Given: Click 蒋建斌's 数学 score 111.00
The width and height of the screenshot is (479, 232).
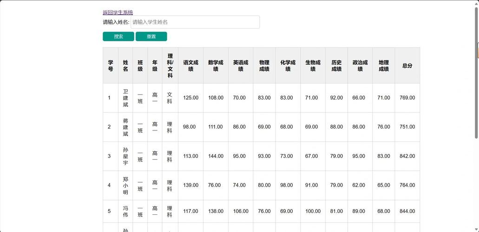Looking at the screenshot, I should click(216, 127).
